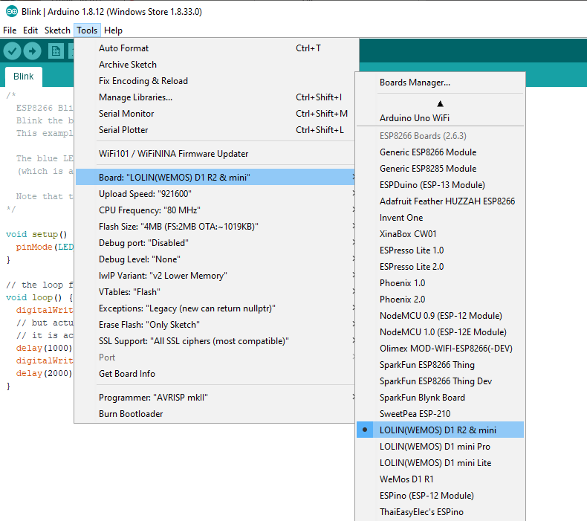Click the scroll-up triangle in boards list
The image size is (587, 521).
tap(440, 103)
